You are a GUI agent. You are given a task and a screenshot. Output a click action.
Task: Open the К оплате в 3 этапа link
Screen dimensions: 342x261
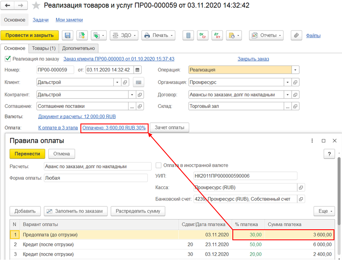point(58,128)
